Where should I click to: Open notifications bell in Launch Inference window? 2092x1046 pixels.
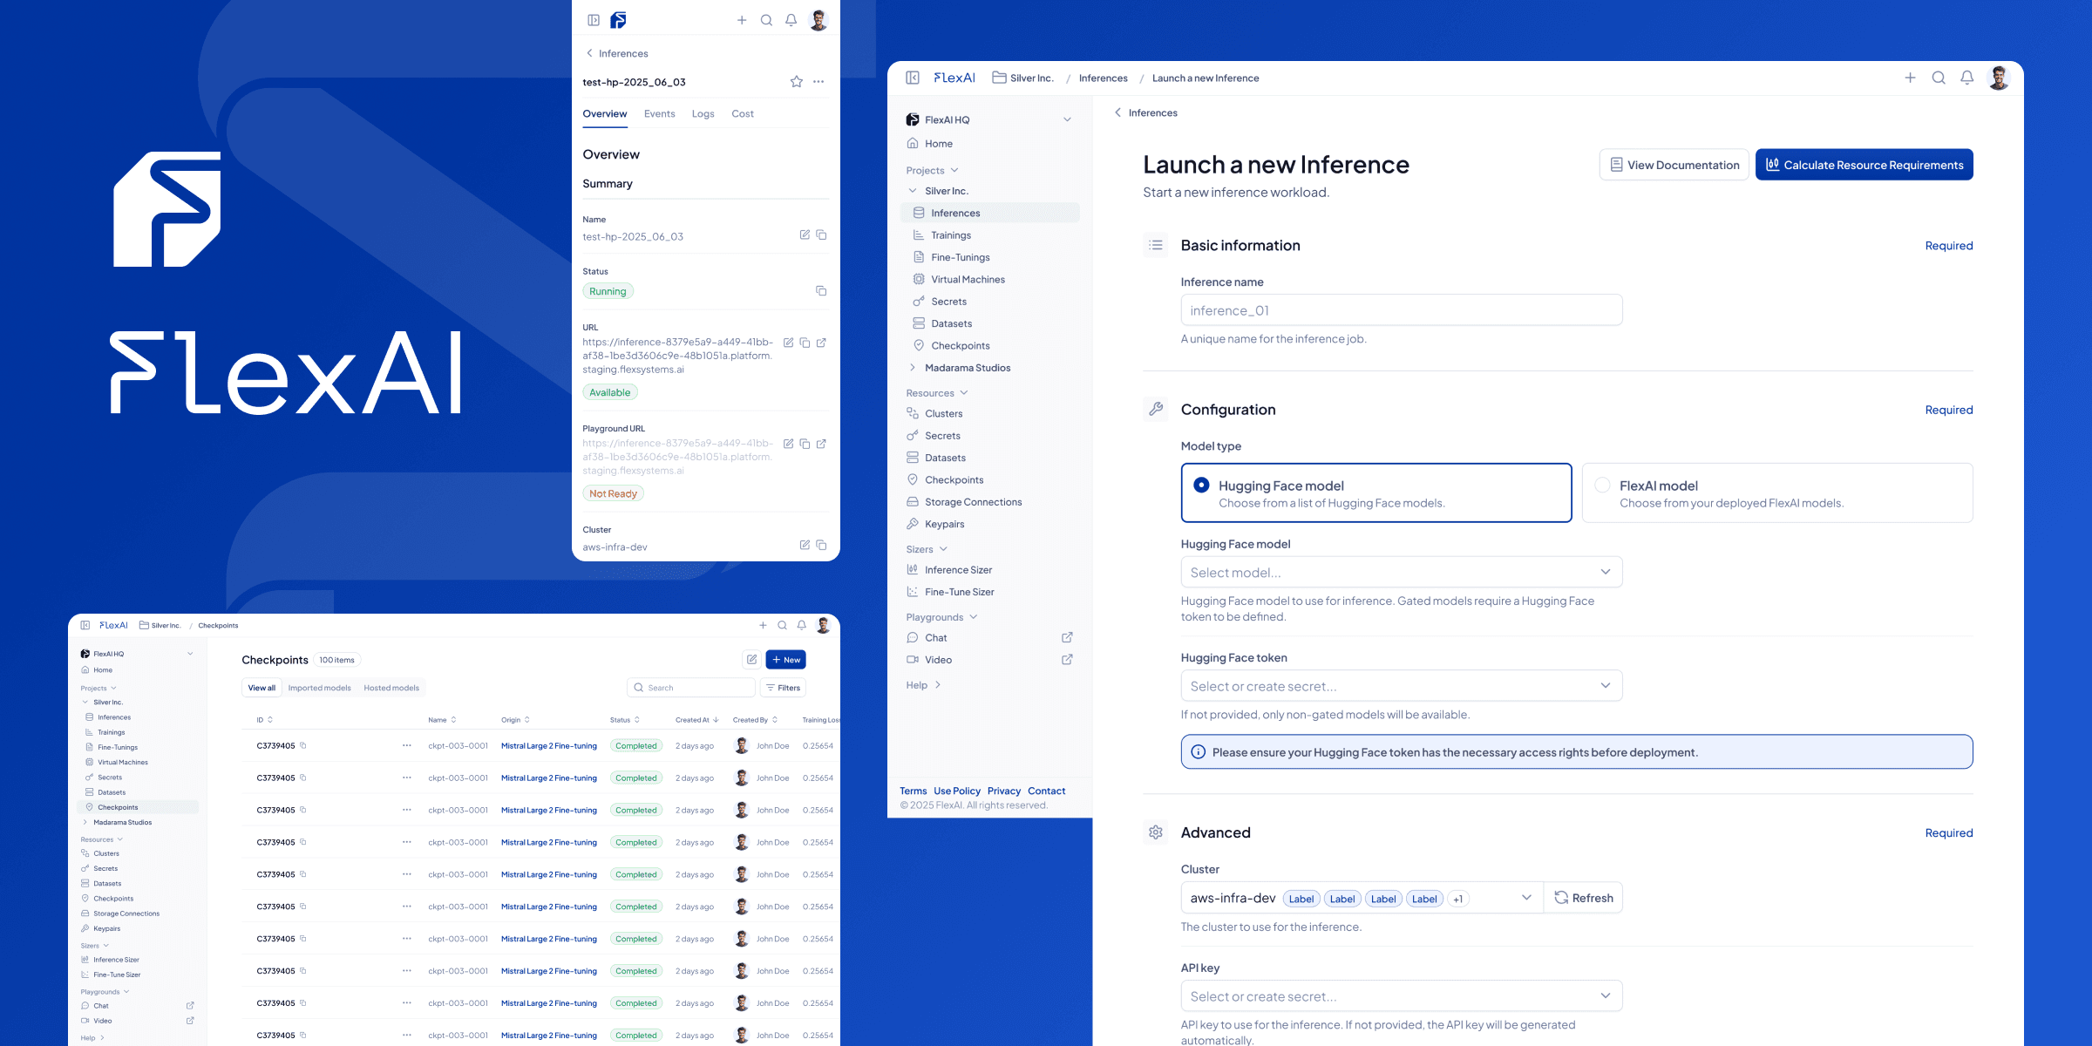(1966, 78)
